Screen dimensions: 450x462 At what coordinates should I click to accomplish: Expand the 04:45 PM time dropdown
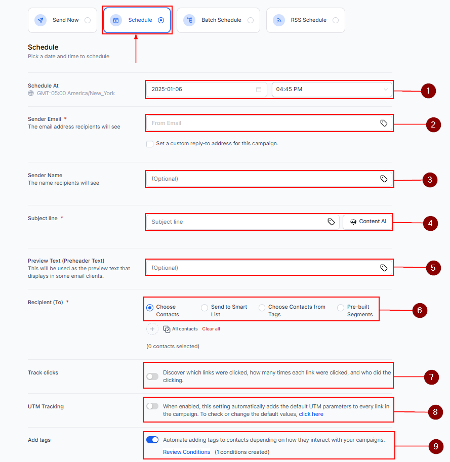[x=332, y=89]
